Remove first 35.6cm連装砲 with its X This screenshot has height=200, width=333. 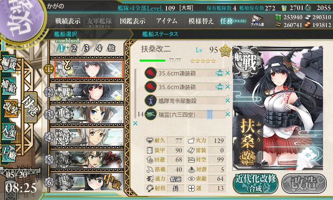point(228,73)
